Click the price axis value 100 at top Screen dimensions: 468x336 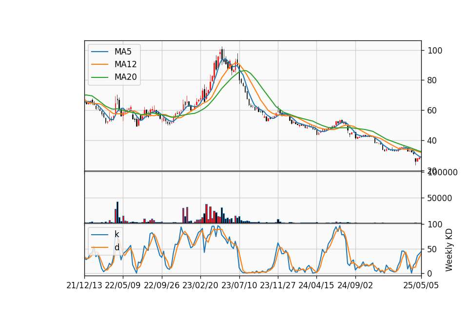(435, 51)
